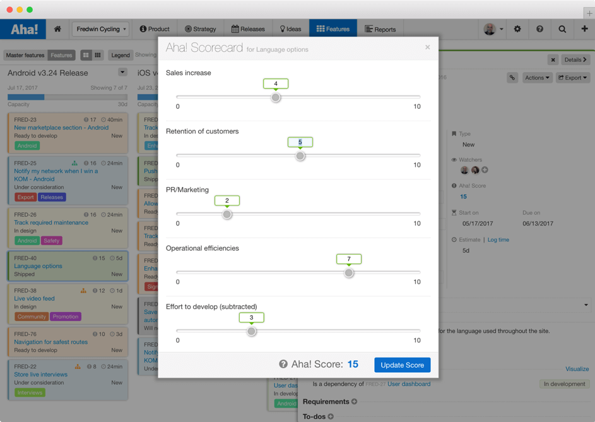Click the plus icon in top bar
This screenshot has width=595, height=422.
click(x=584, y=29)
